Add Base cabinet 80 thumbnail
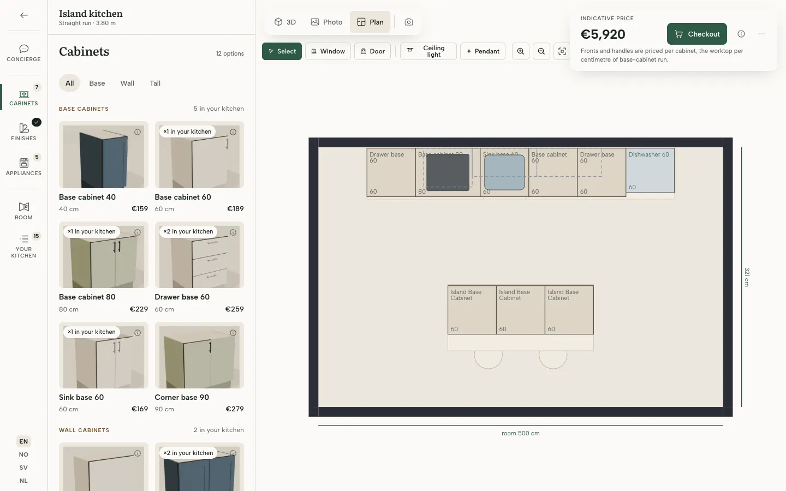This screenshot has height=491, width=786. coord(104,255)
